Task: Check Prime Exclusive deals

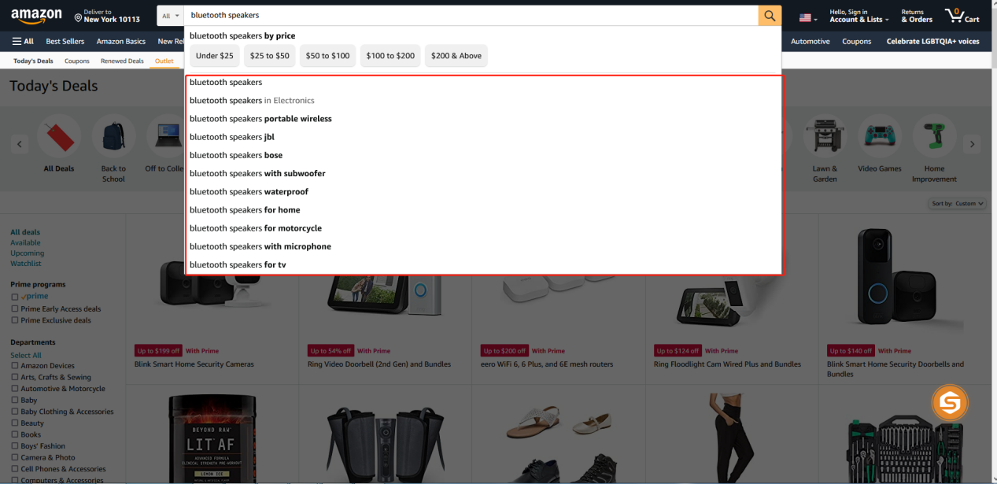Action: 14,320
